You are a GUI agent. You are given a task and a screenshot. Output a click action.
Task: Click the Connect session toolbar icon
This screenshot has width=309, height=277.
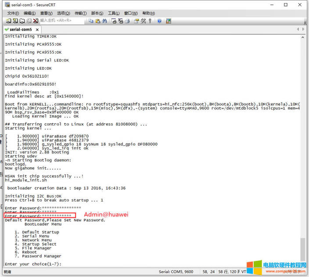tap(9, 21)
